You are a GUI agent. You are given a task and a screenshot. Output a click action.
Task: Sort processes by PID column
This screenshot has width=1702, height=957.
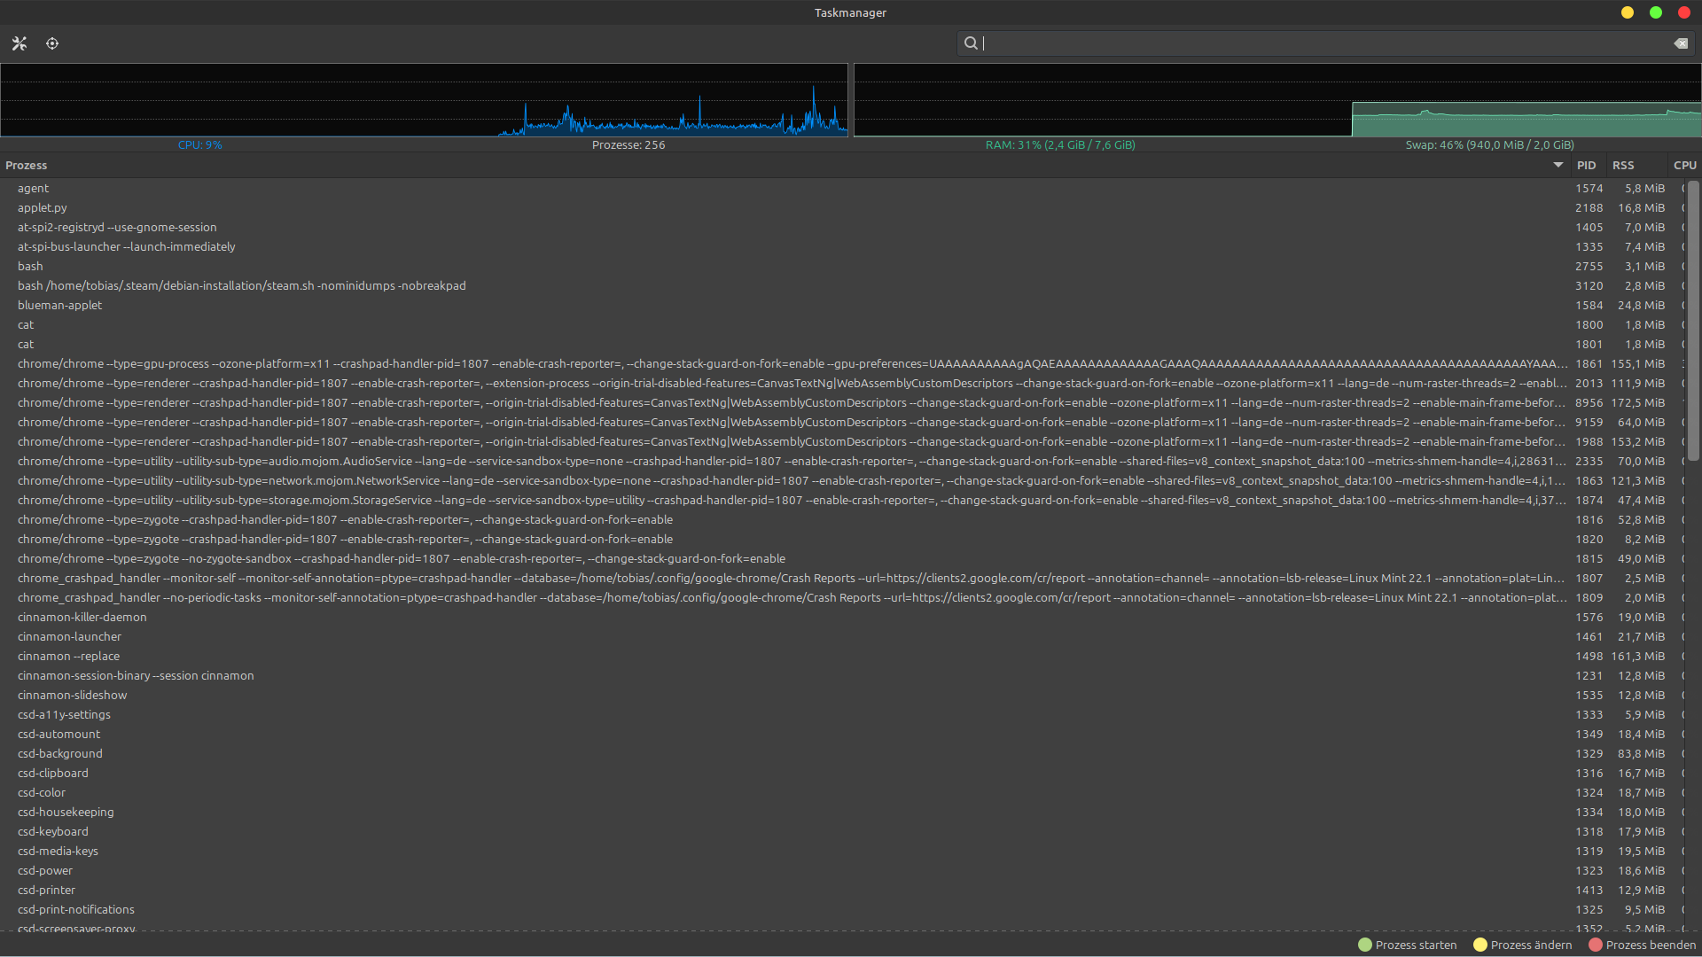(1586, 166)
